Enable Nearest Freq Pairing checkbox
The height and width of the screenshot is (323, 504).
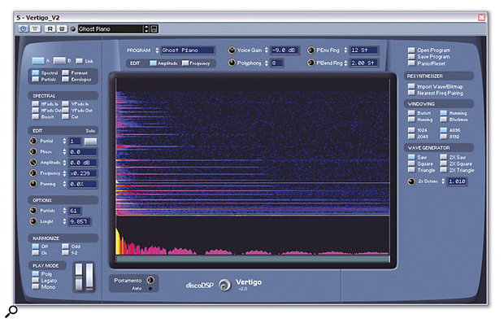tap(411, 93)
